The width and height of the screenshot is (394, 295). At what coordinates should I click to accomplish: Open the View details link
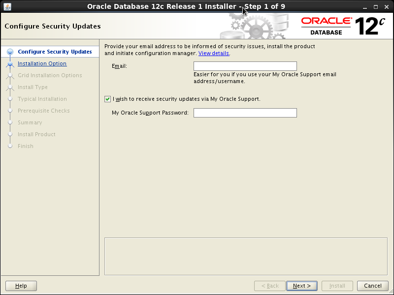pos(214,53)
